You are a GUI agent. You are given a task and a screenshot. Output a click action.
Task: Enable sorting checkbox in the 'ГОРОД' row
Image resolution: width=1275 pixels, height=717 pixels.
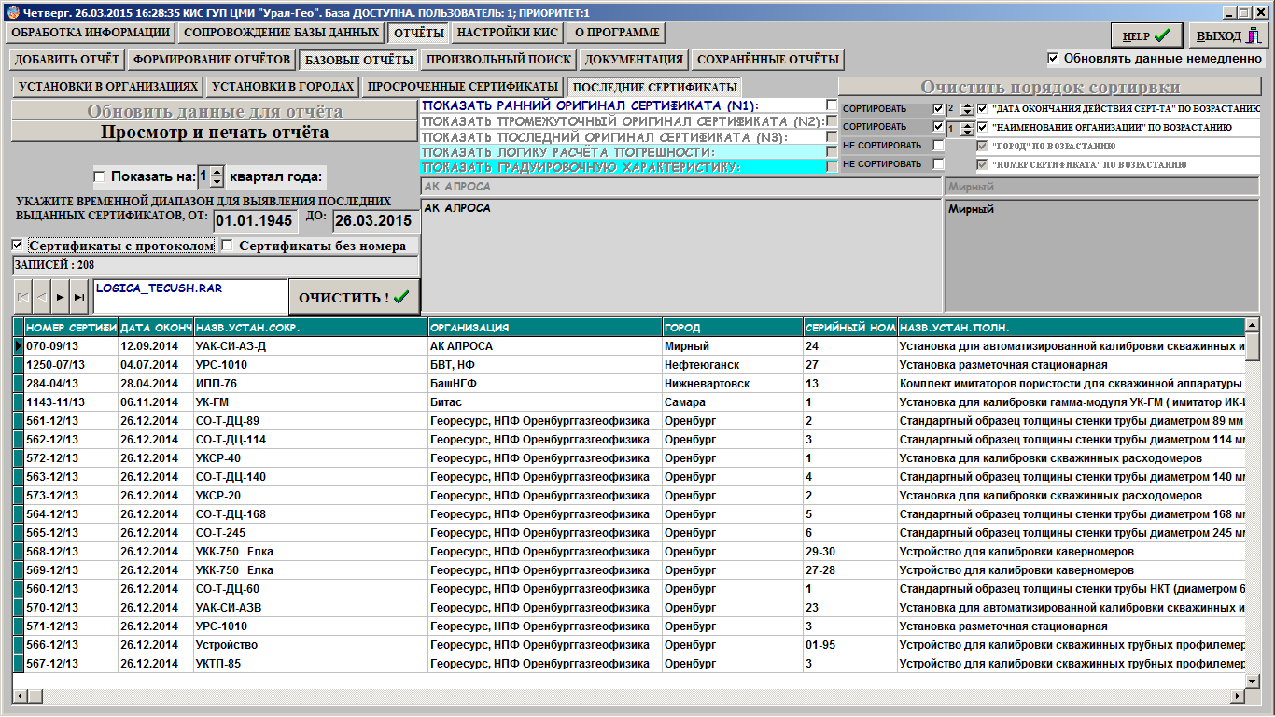(x=938, y=146)
